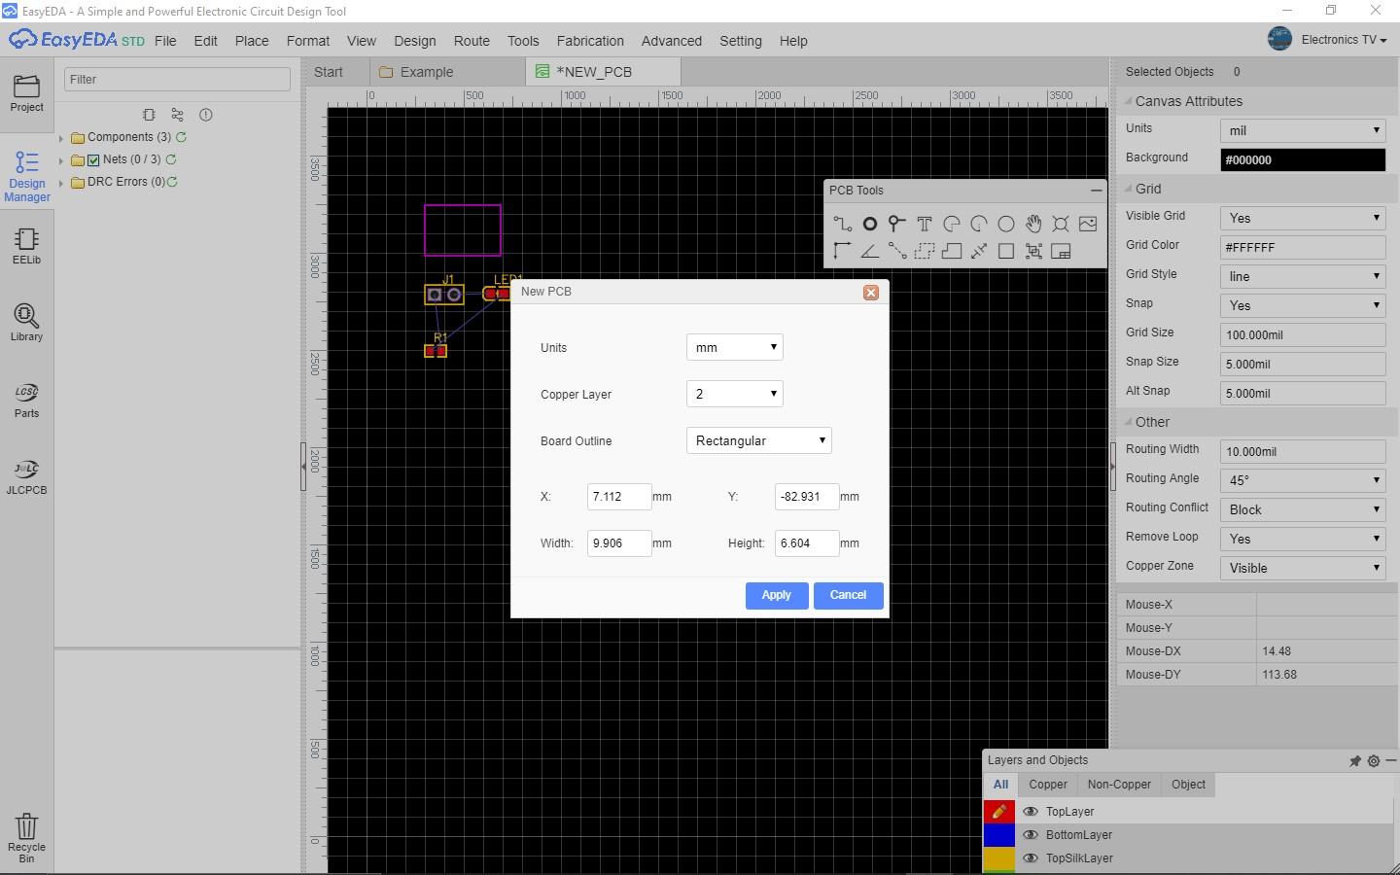Pin the Layers and Objects panel
1400x875 pixels.
[x=1354, y=761]
